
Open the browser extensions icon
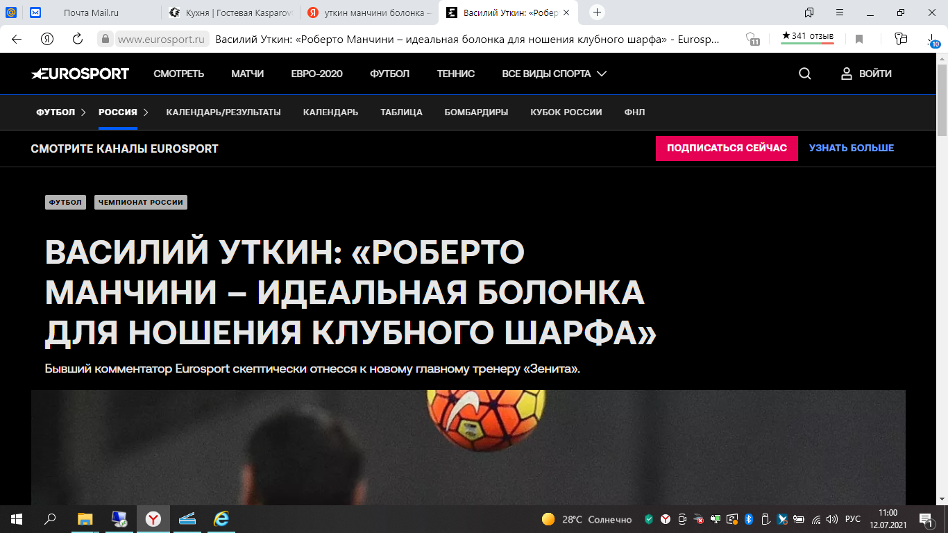[x=901, y=39]
